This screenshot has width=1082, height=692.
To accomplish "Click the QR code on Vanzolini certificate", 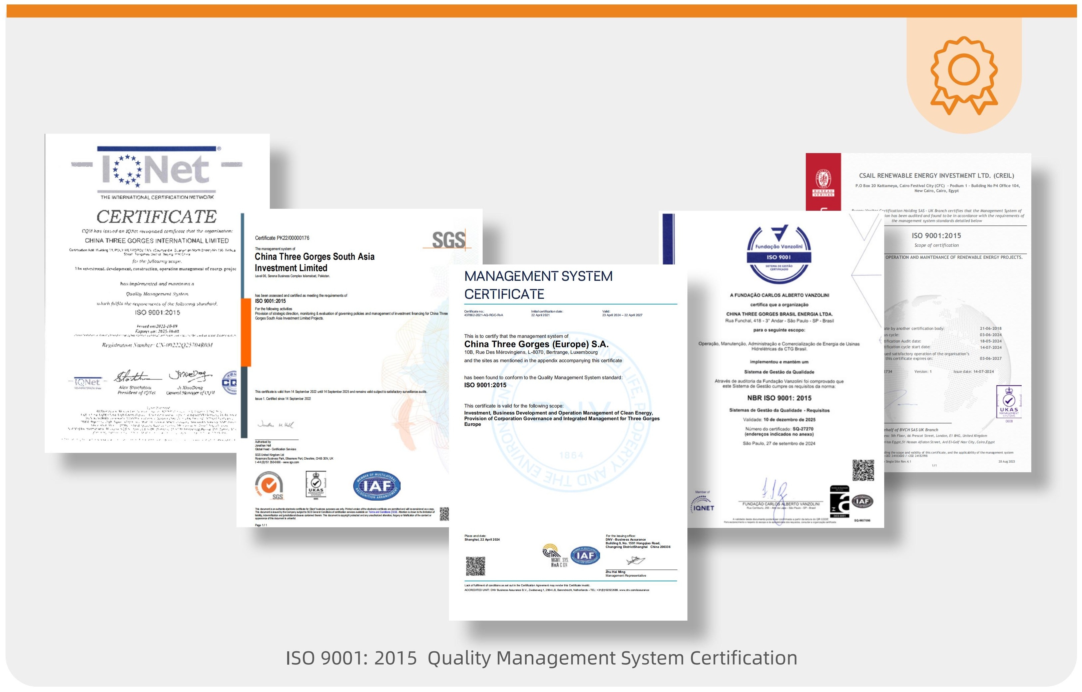I will 863,470.
